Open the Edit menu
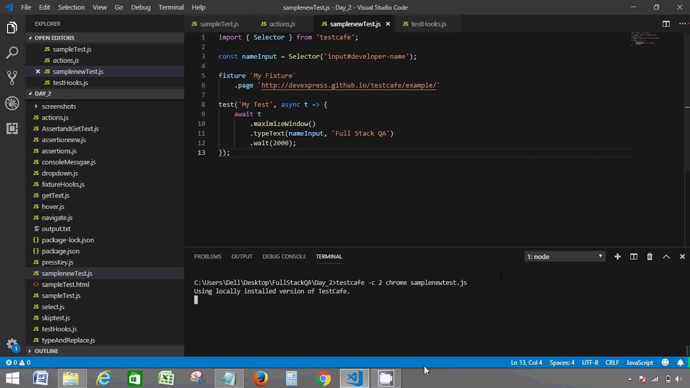This screenshot has width=690, height=388. [x=45, y=7]
